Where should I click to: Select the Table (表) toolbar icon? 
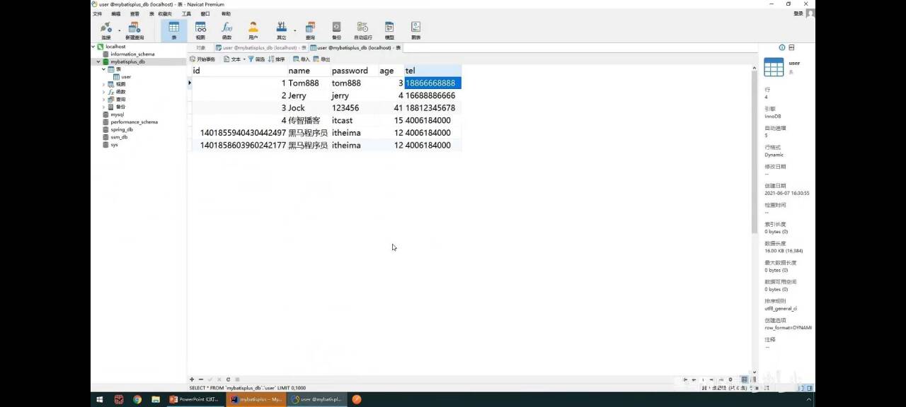(173, 30)
